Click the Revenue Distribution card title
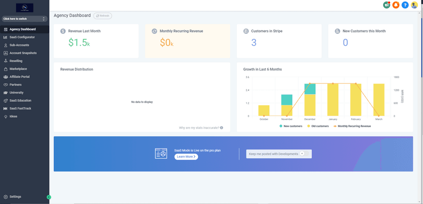The image size is (423, 204). point(77,69)
